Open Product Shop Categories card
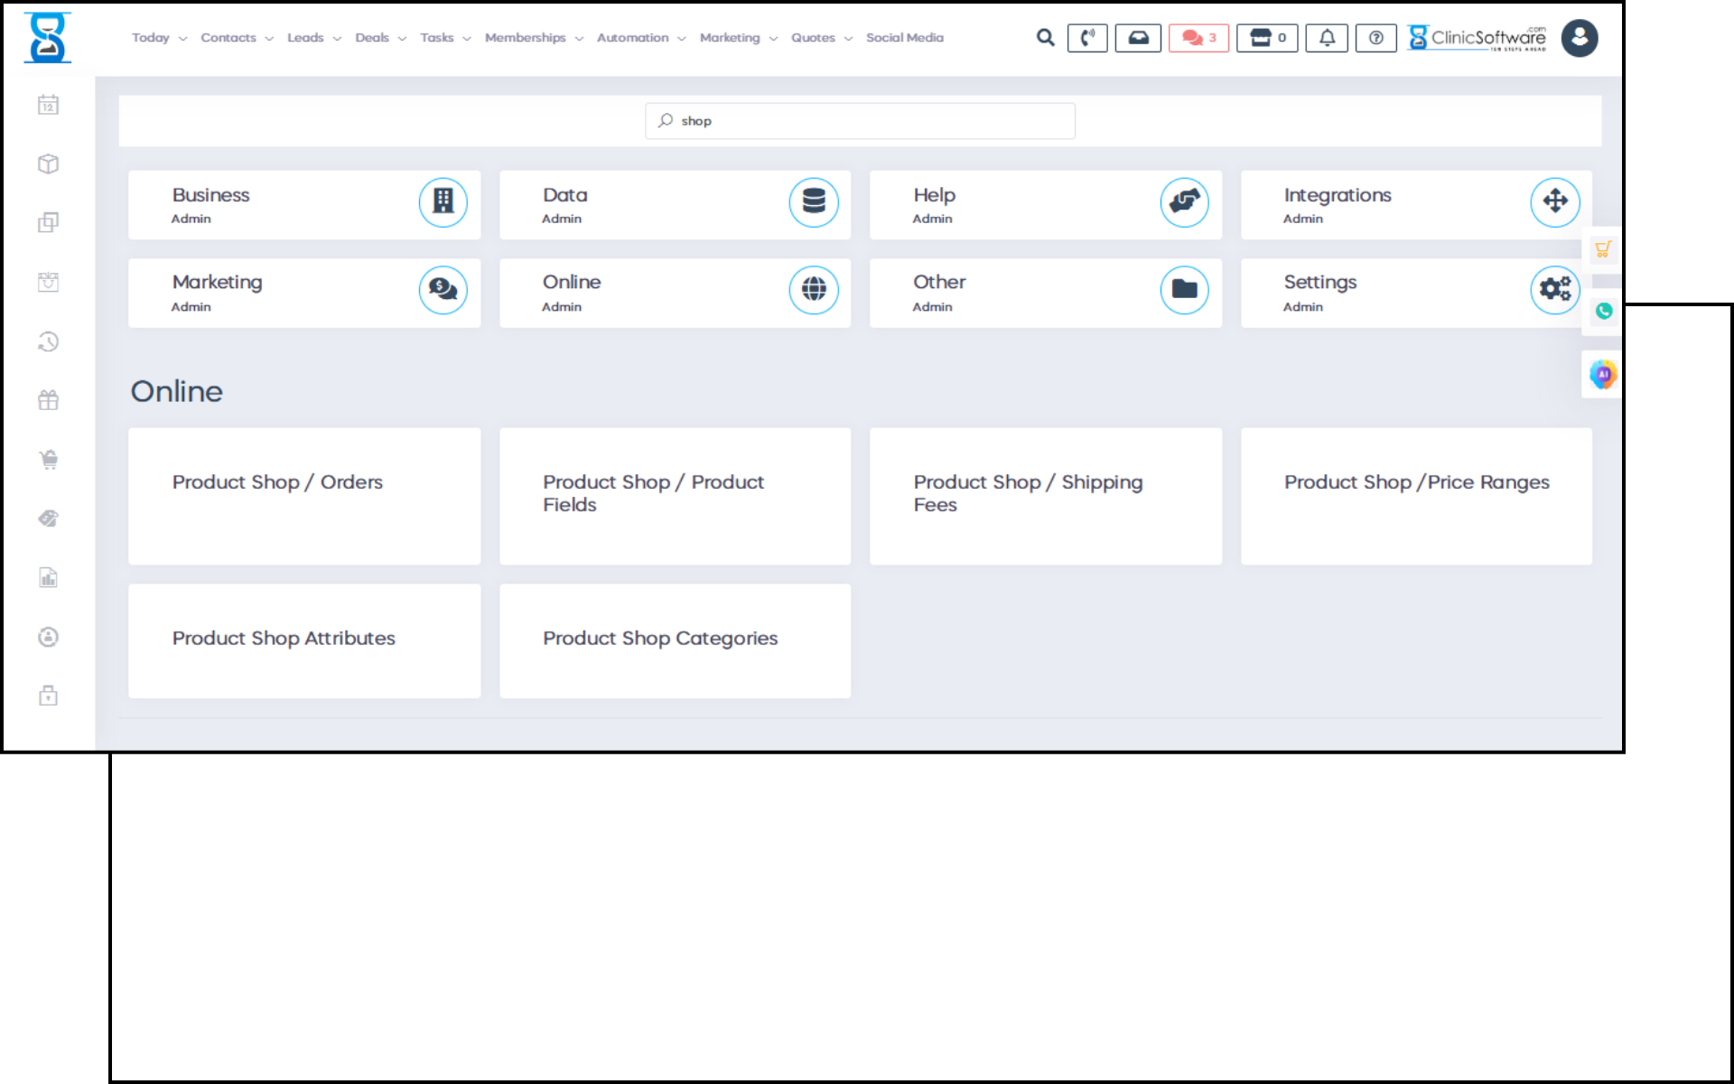This screenshot has height=1084, width=1734. (675, 640)
